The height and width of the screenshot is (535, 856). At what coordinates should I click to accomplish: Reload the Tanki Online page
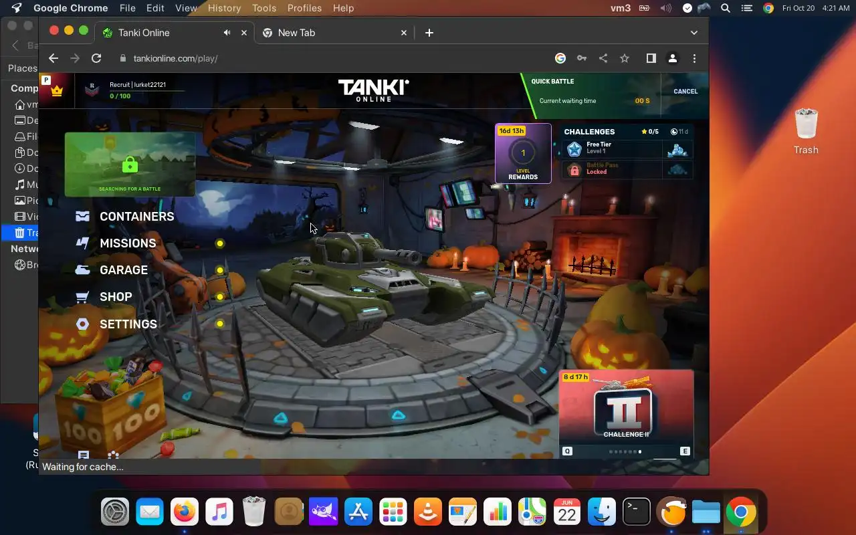(x=96, y=58)
